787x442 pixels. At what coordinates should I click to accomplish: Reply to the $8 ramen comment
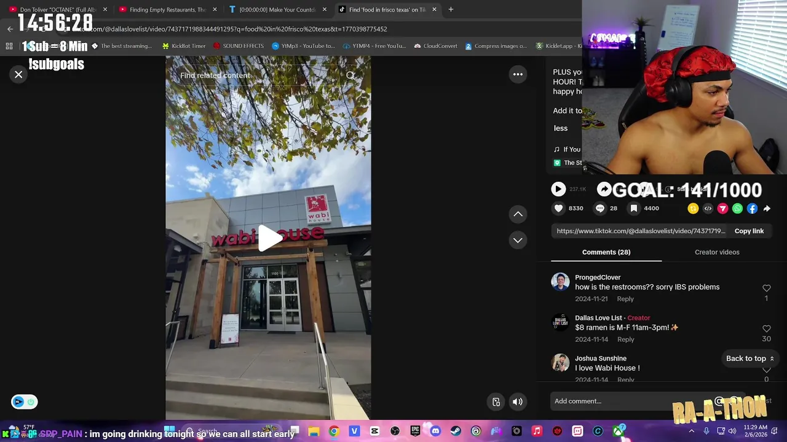[x=625, y=339]
